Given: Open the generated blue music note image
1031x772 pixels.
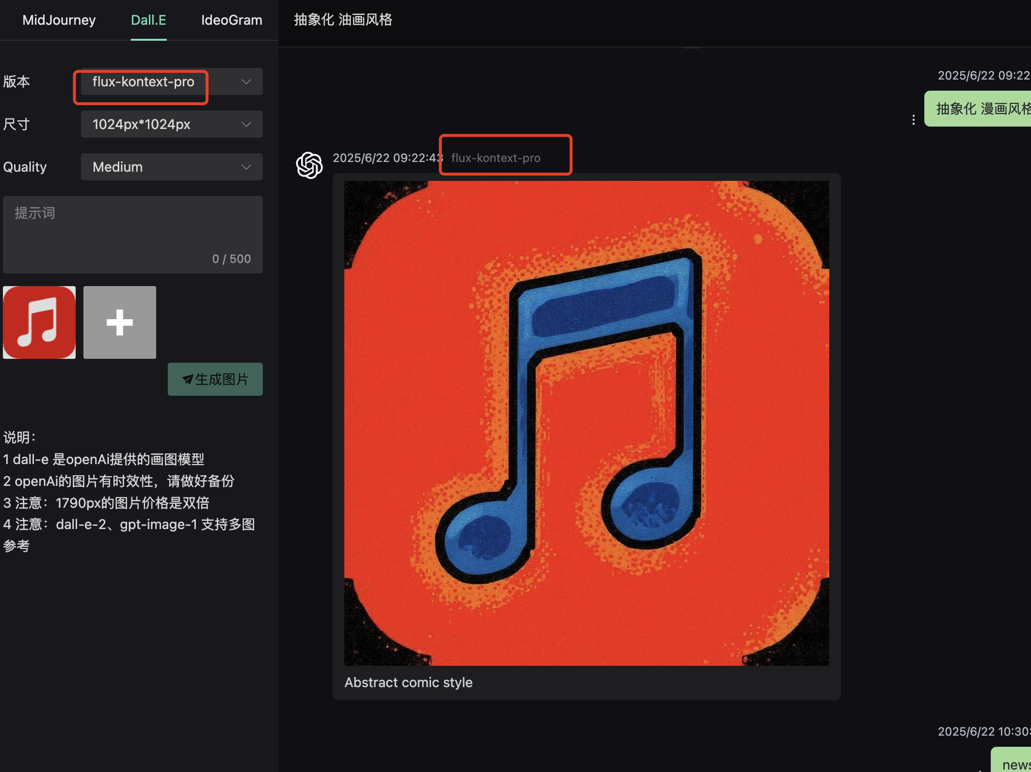Looking at the screenshot, I should (x=586, y=423).
